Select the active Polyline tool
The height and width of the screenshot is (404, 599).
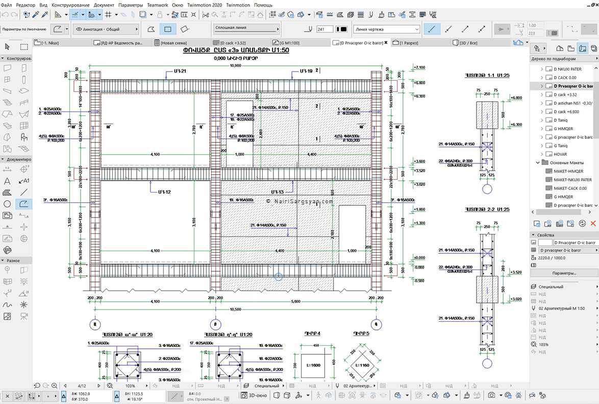click(x=23, y=204)
